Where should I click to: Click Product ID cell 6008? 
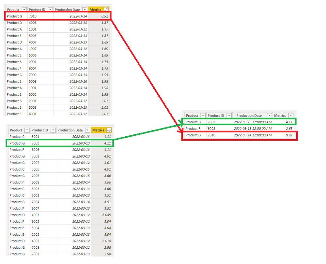[35, 182]
